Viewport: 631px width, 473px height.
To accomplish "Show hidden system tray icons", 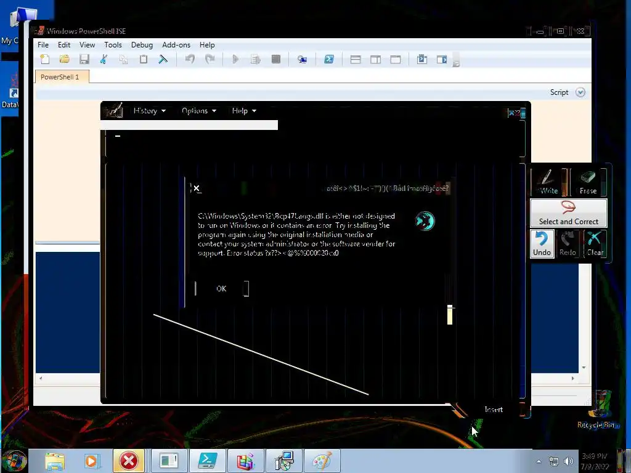I will [539, 461].
